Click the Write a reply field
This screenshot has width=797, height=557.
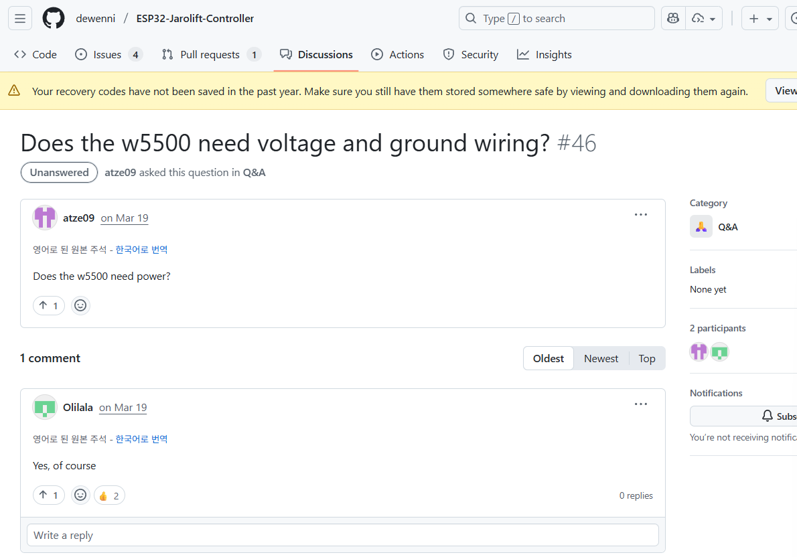tap(342, 536)
